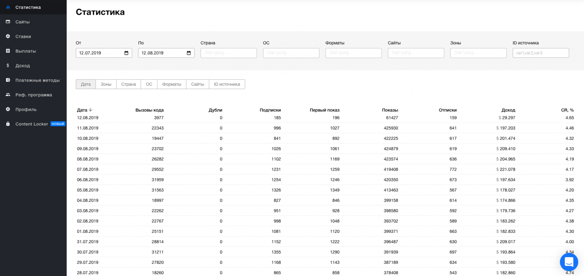Open the Форматы filter field
584x276 pixels.
point(353,53)
